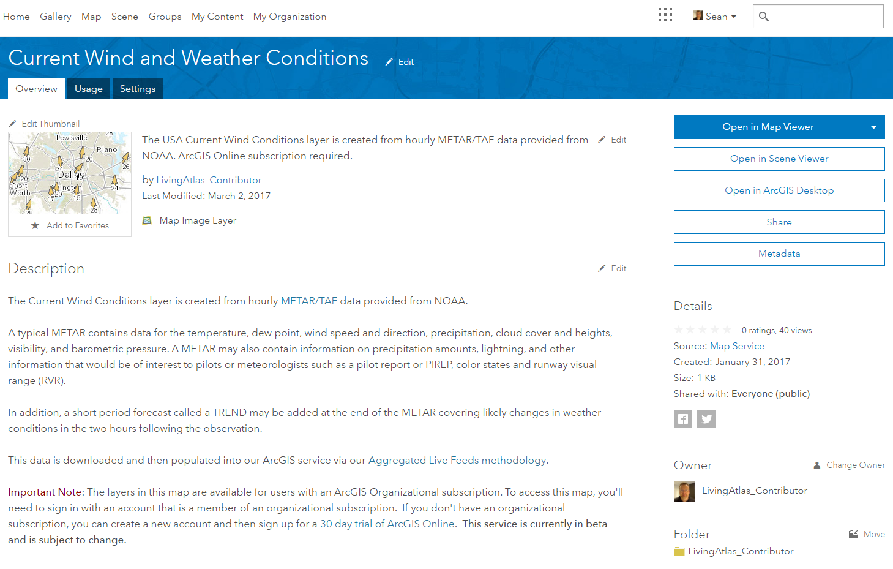Rate the item using the stars
Image resolution: width=893 pixels, height=569 pixels.
click(x=701, y=329)
